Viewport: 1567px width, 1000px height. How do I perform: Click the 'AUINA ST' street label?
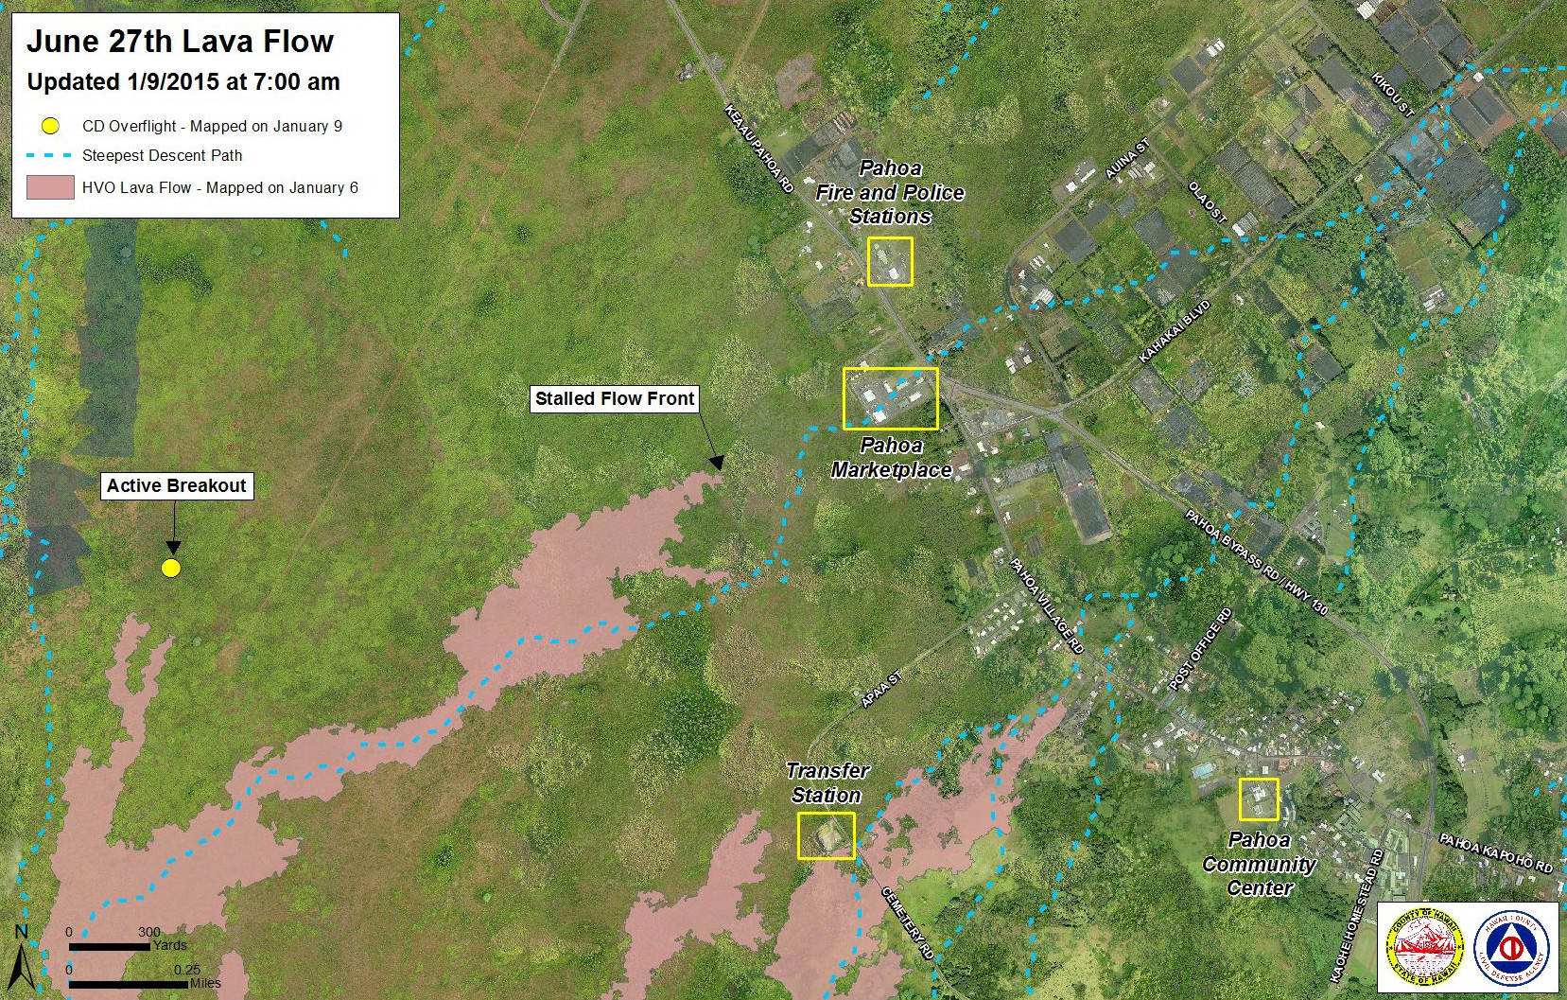[x=1127, y=158]
